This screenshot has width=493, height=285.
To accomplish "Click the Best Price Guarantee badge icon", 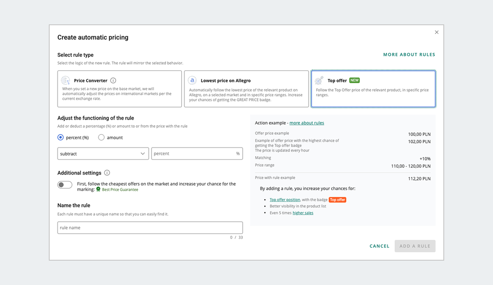I will [98, 189].
